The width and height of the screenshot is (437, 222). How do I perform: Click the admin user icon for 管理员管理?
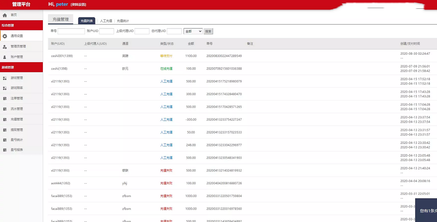[5, 47]
